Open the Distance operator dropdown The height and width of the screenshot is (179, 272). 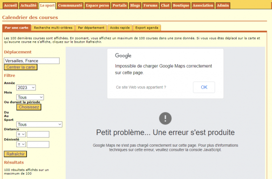pos(21,134)
